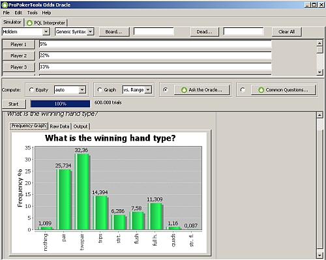Click the pair bar labeled 25,734
Viewport: 326px width, 260px height.
pyautogui.click(x=64, y=199)
